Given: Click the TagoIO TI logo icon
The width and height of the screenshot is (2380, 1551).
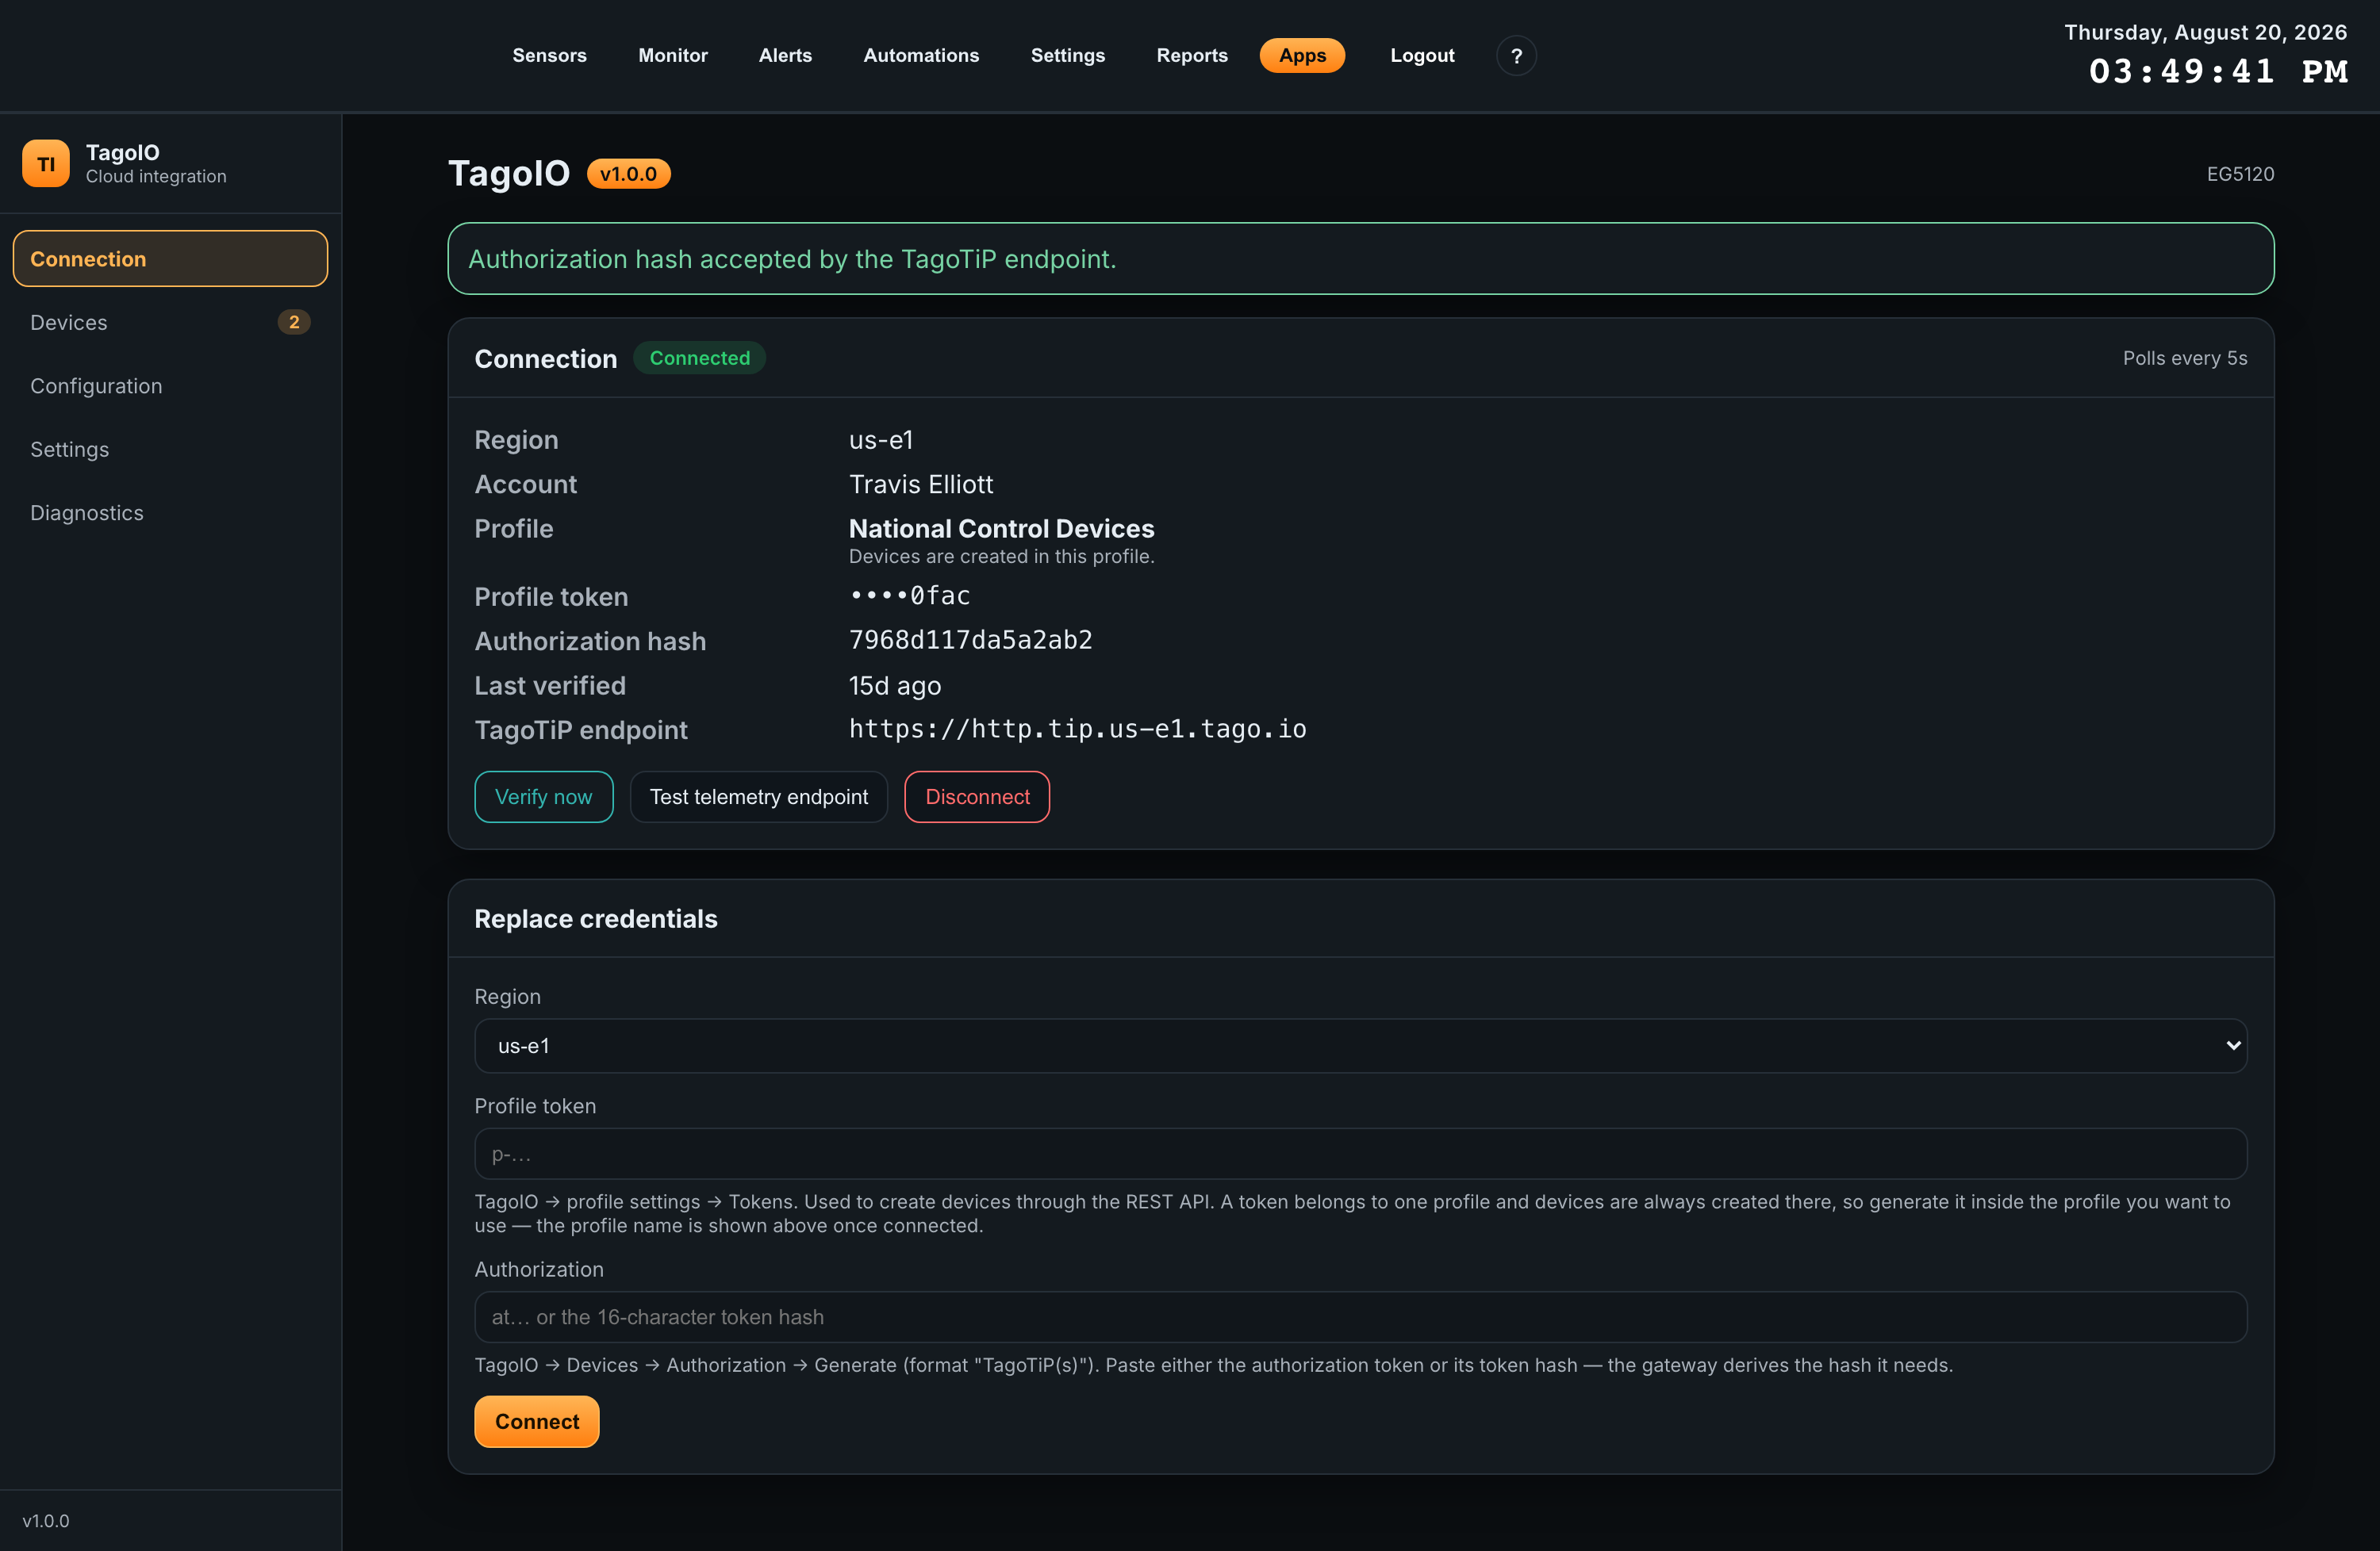Looking at the screenshot, I should [x=46, y=164].
